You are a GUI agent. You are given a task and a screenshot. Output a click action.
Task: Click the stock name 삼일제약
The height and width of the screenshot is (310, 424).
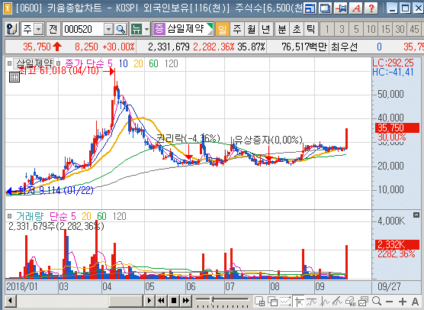(185, 29)
